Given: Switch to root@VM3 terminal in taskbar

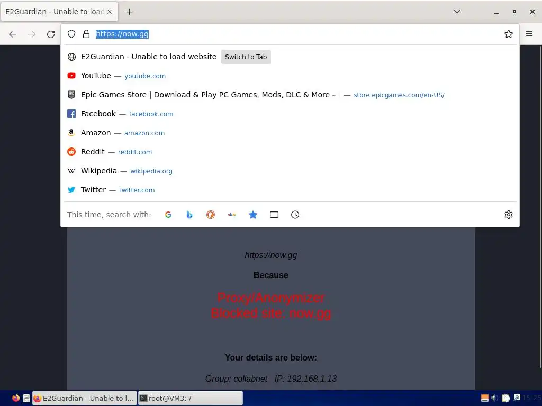Looking at the screenshot, I should pos(191,398).
